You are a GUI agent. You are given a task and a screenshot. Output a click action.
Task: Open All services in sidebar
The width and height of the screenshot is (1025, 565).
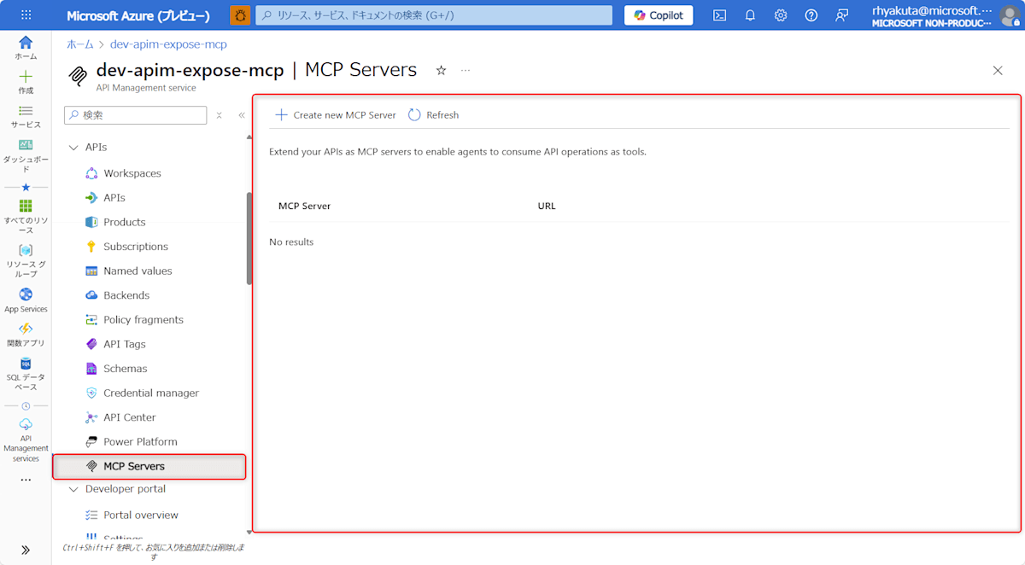pos(26,117)
